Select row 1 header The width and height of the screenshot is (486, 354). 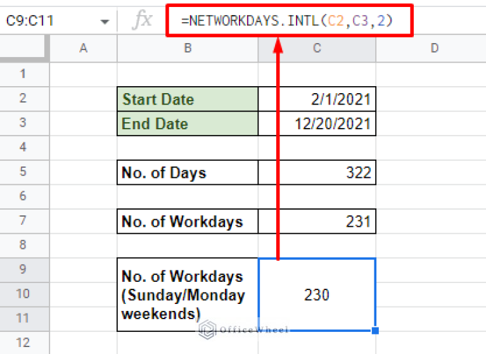point(24,74)
